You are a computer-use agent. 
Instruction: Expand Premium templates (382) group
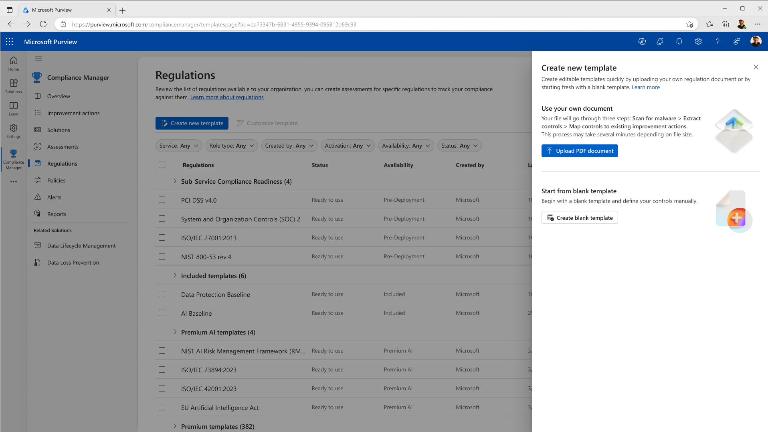pyautogui.click(x=175, y=426)
